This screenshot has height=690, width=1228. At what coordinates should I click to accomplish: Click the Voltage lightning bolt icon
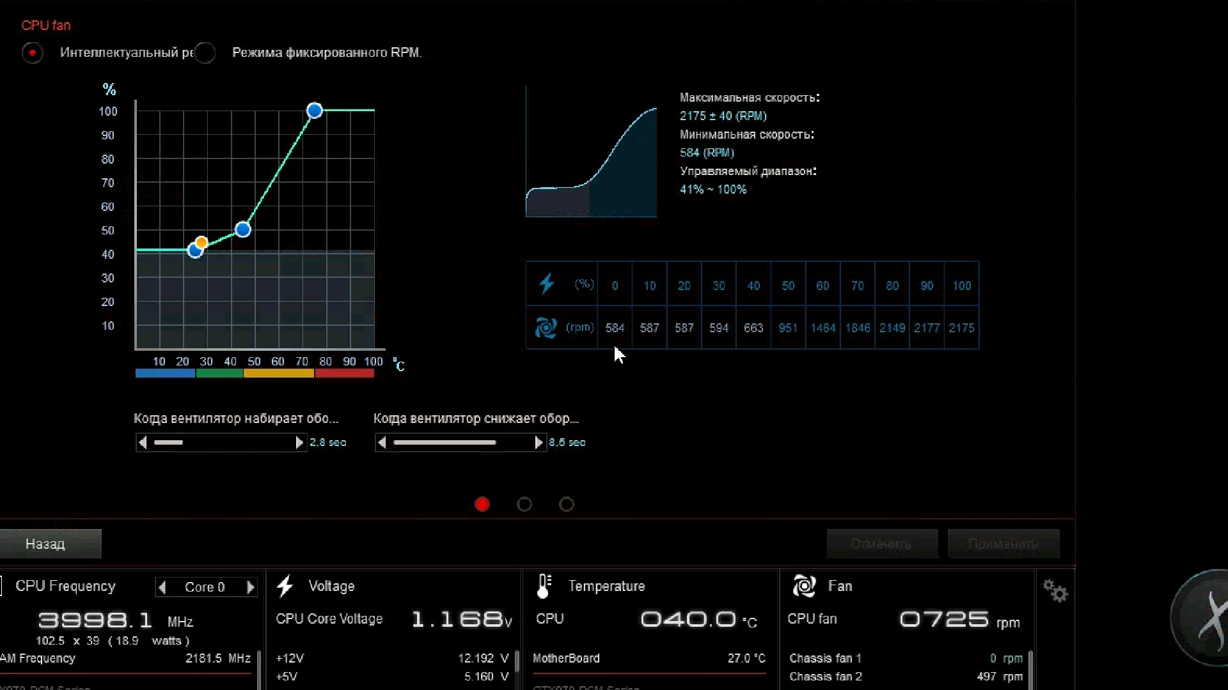(x=285, y=586)
